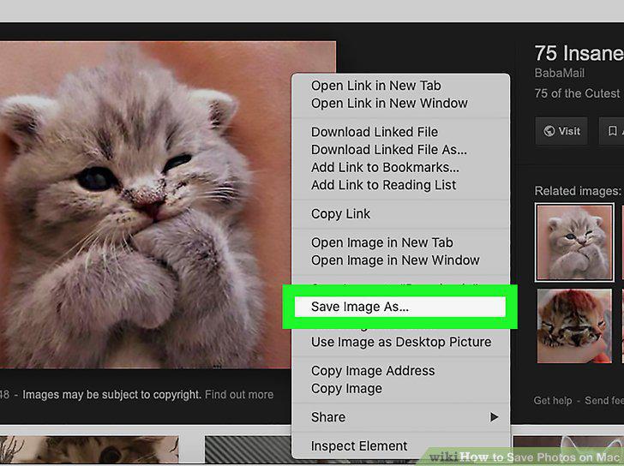
Task: Click '75 of the Cutest' description text
Action: [x=577, y=93]
